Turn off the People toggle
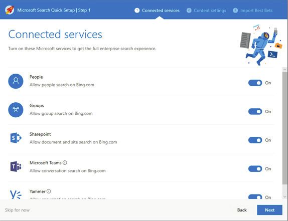The image size is (288, 221). coord(255,83)
